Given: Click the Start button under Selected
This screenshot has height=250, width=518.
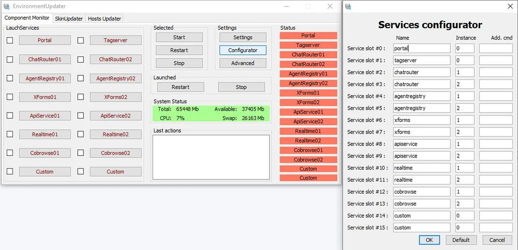Looking at the screenshot, I should point(179,37).
